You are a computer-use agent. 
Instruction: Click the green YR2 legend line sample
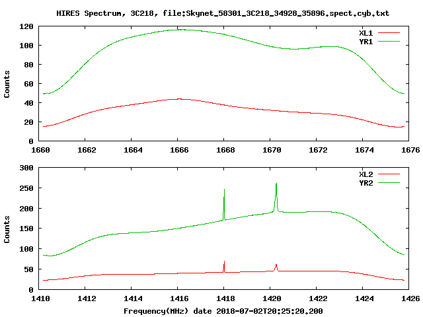(389, 183)
